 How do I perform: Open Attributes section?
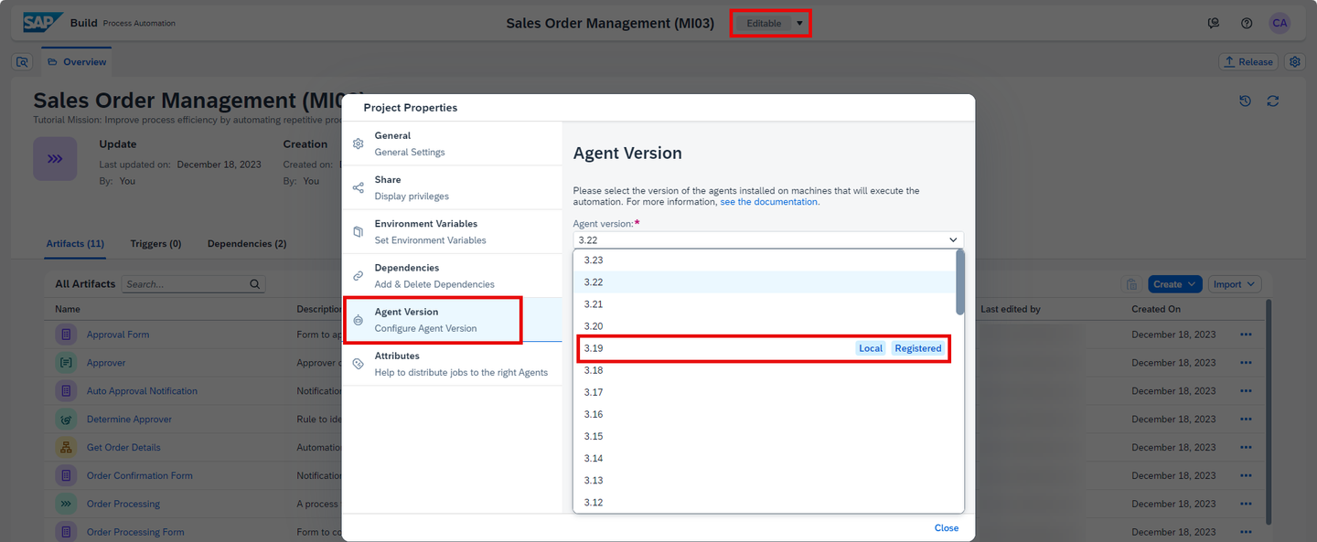pyautogui.click(x=452, y=364)
